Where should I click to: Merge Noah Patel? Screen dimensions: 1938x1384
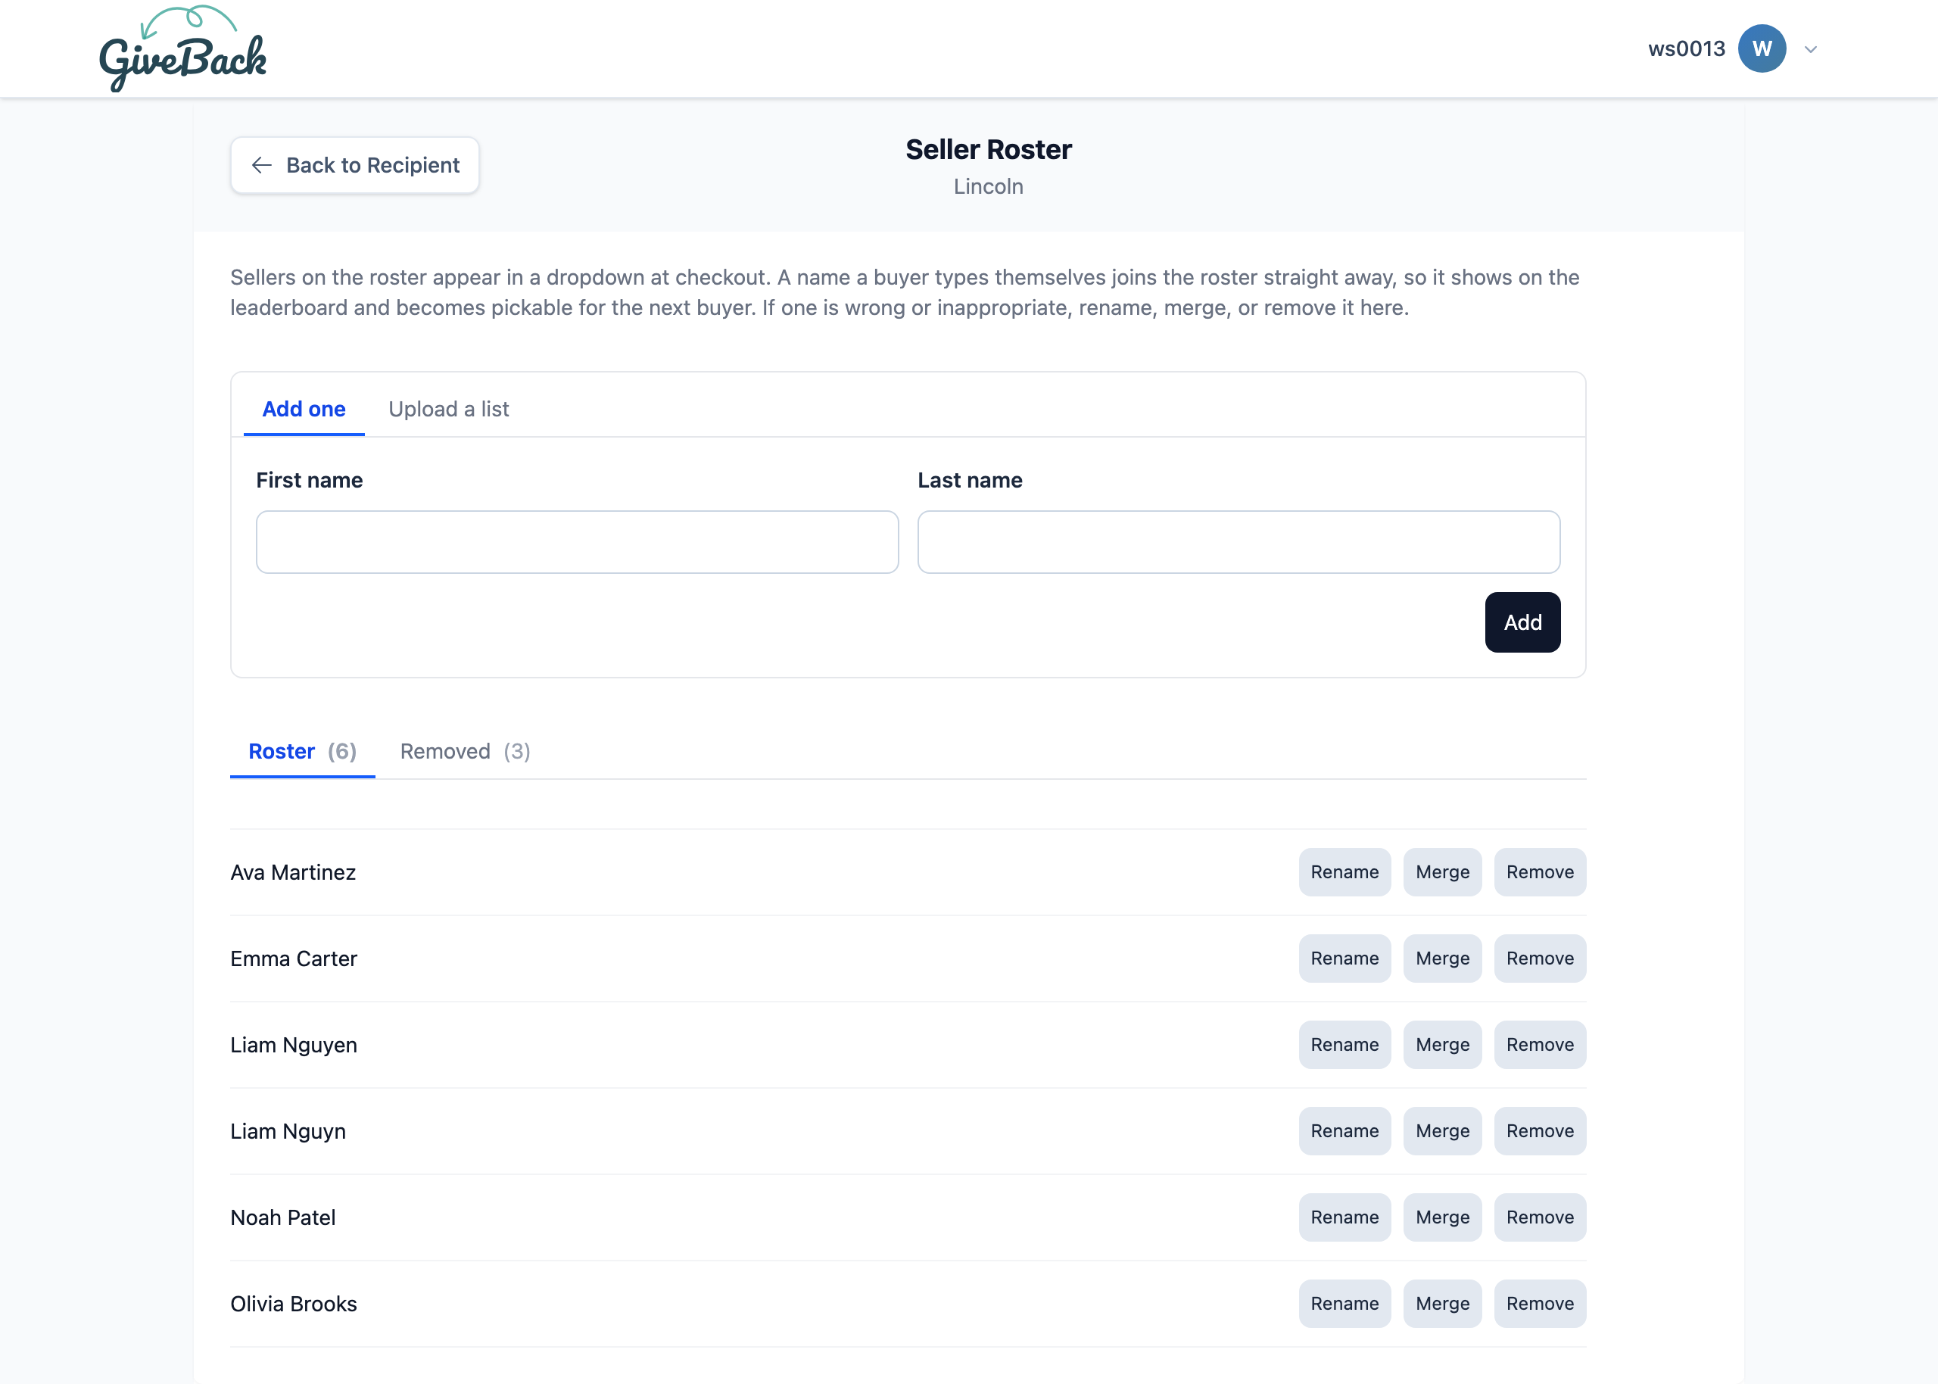[1442, 1217]
